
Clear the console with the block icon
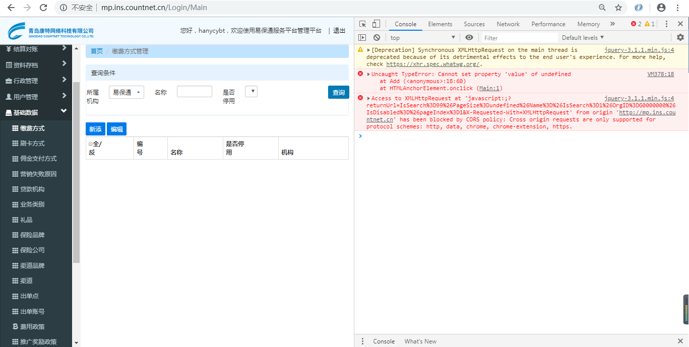377,38
